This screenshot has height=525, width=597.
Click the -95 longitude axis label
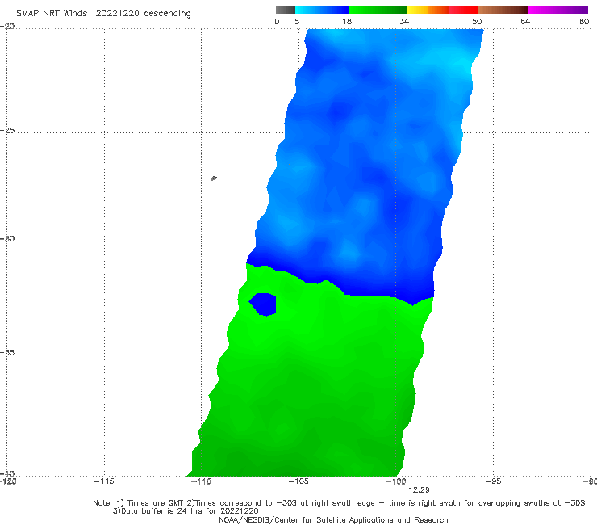pos(493,481)
